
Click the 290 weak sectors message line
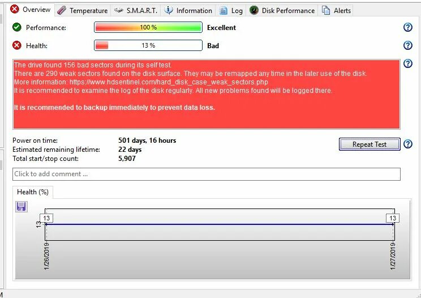[190, 73]
